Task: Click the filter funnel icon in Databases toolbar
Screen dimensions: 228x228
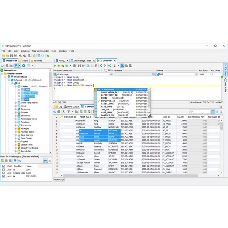Action: coord(16,65)
